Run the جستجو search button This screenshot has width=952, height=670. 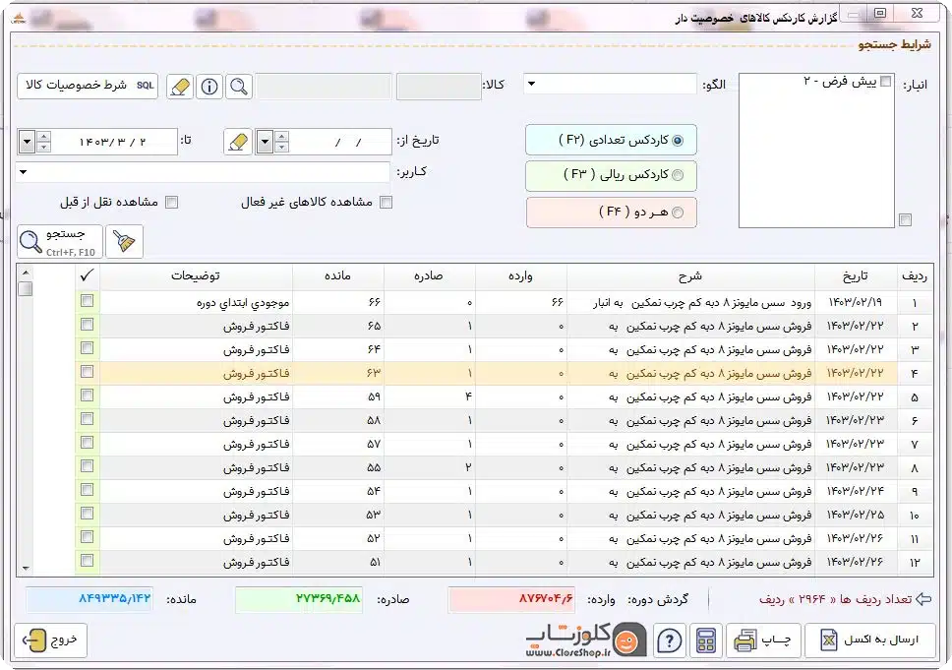[59, 241]
